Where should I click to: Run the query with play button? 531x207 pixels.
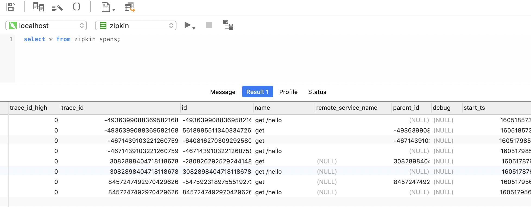[187, 25]
